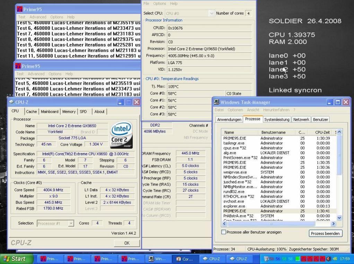Switch to the 'Cor...' Core Temp taskbar button
This screenshot has height=264, width=354.
(185, 259)
